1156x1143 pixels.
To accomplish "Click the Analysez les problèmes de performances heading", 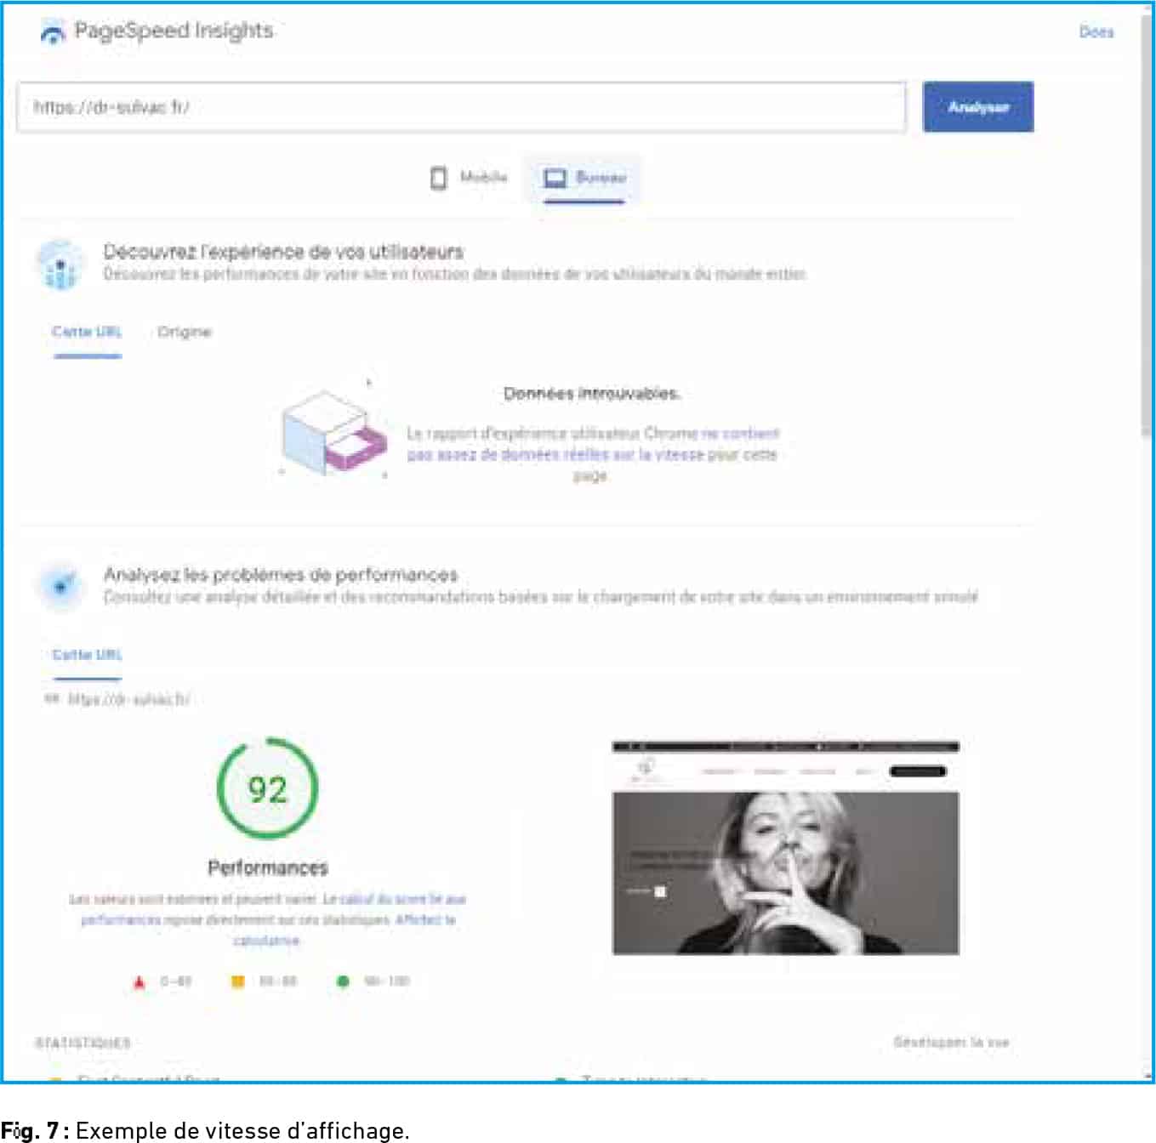I will (281, 575).
